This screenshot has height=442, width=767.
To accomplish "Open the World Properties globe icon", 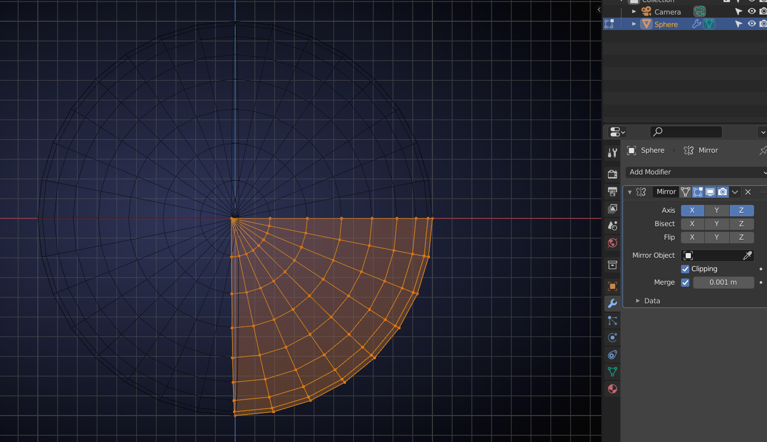I will pyautogui.click(x=612, y=243).
